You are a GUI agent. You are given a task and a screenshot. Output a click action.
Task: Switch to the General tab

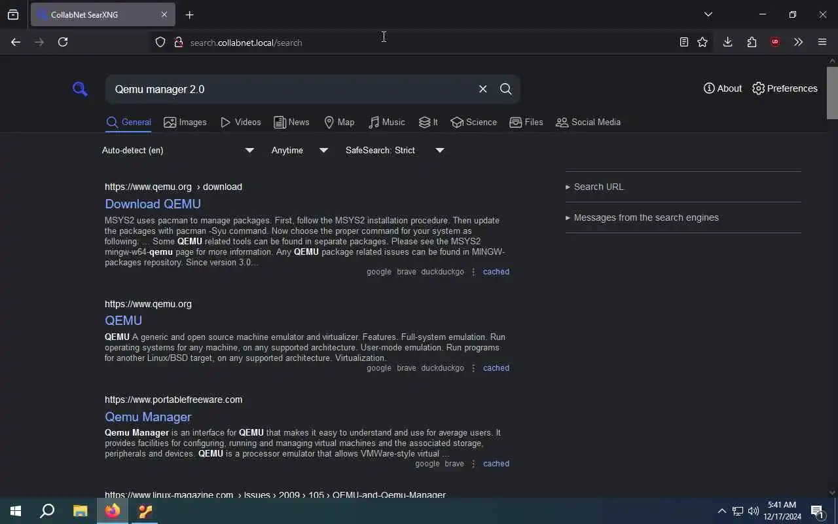[128, 122]
